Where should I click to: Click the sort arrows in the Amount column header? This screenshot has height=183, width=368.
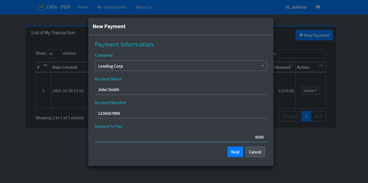(x=291, y=65)
